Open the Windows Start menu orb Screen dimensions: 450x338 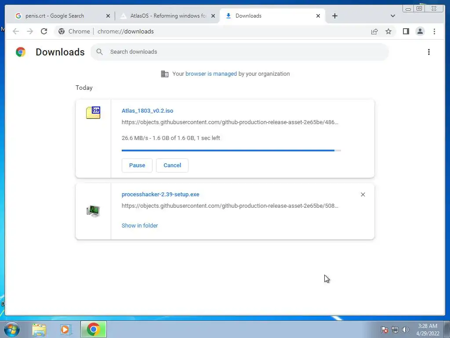point(11,329)
